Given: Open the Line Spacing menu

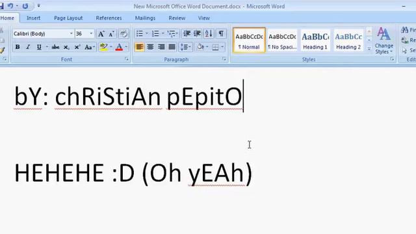Looking at the screenshot, I should [185, 47].
